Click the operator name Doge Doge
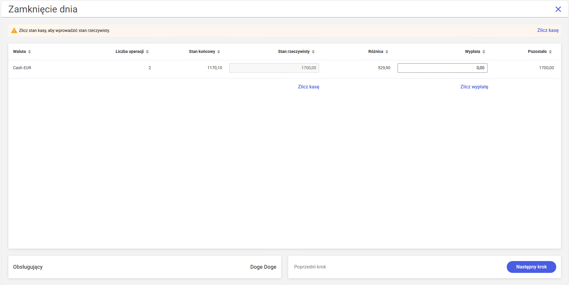Image resolution: width=569 pixels, height=285 pixels. click(x=263, y=267)
